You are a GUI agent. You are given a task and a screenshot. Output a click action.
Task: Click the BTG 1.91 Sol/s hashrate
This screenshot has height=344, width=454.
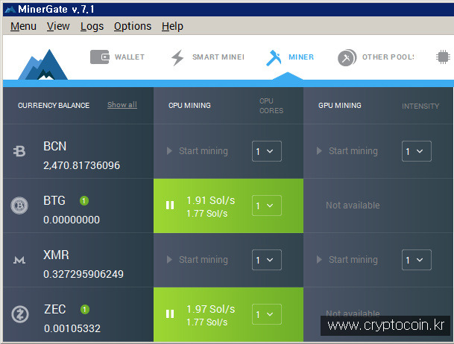pyautogui.click(x=211, y=200)
